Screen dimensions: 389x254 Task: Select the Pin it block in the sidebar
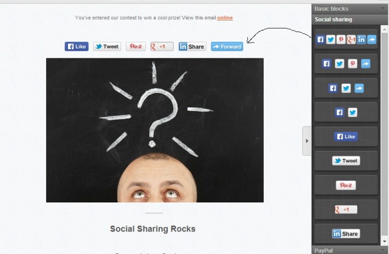(x=346, y=185)
